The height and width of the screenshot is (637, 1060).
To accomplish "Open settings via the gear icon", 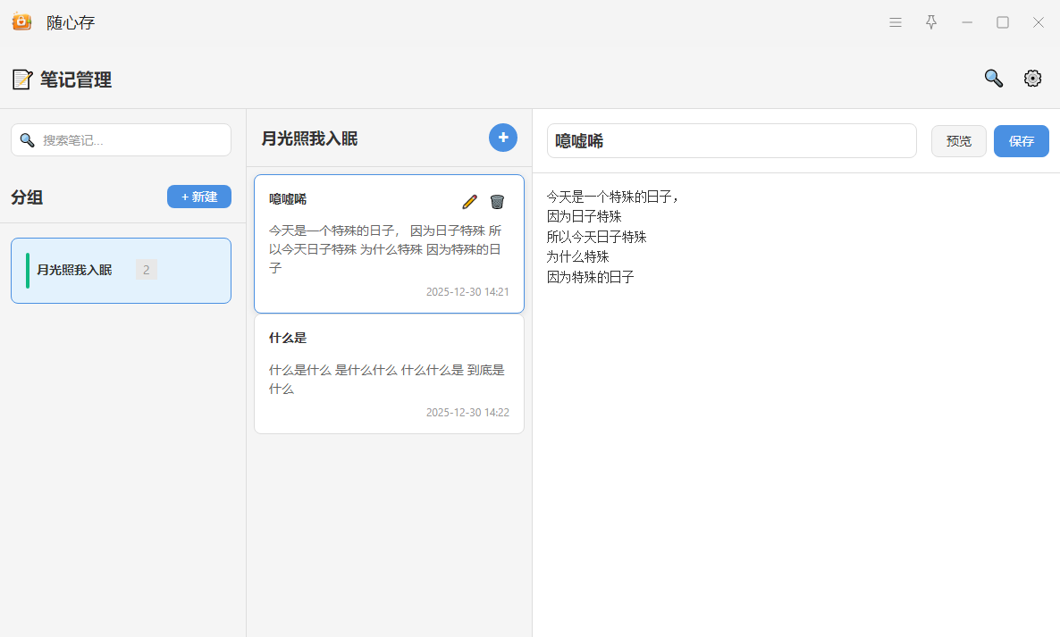I will pos(1032,79).
